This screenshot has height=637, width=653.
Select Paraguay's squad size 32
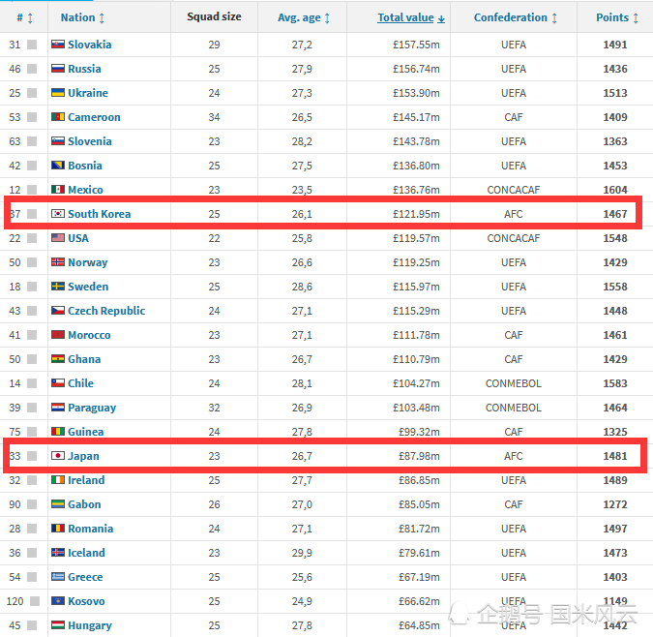point(214,408)
